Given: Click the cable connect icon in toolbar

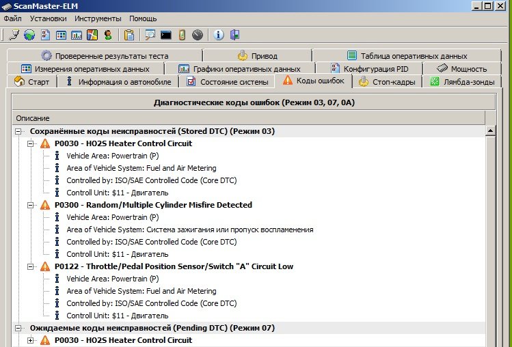Looking at the screenshot, I should pyautogui.click(x=14, y=35).
